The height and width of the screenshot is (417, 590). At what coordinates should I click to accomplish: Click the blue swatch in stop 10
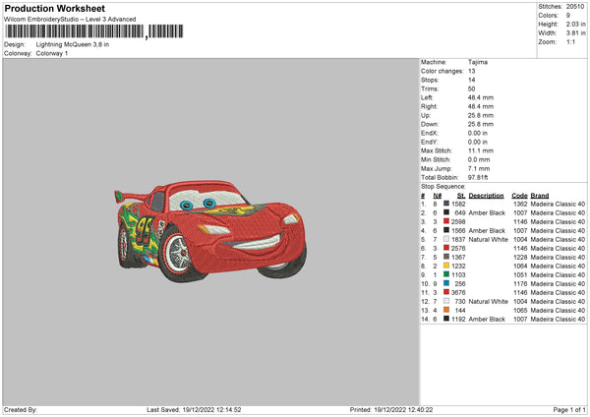click(x=445, y=283)
